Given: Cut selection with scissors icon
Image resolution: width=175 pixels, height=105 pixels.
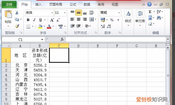Looking at the screenshot, I should tap(17, 13).
